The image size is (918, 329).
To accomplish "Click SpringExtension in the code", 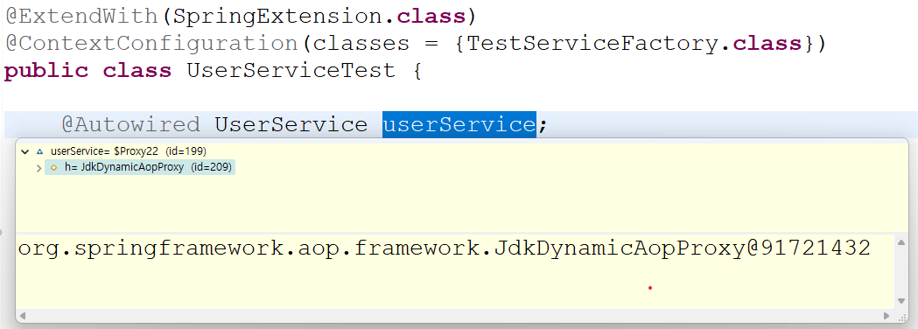I will [x=278, y=17].
